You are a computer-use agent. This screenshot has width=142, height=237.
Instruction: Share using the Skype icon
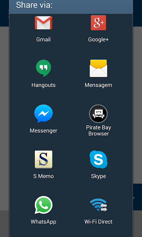[98, 159]
